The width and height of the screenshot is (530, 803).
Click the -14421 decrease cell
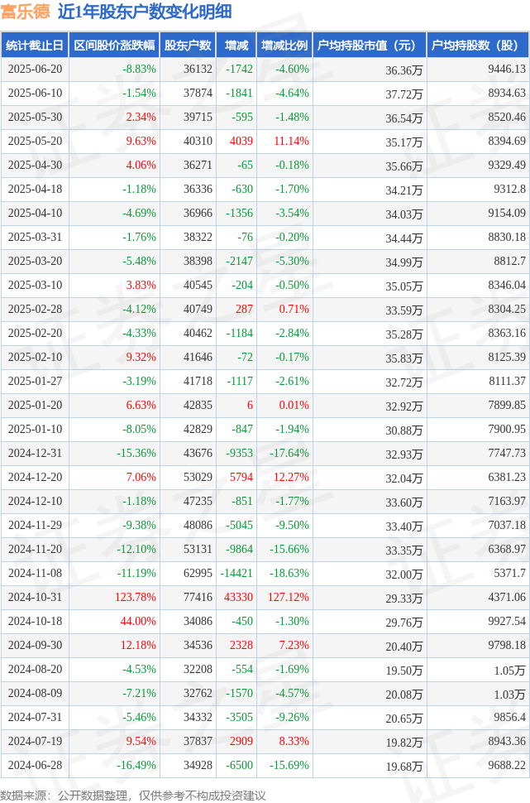coord(236,573)
